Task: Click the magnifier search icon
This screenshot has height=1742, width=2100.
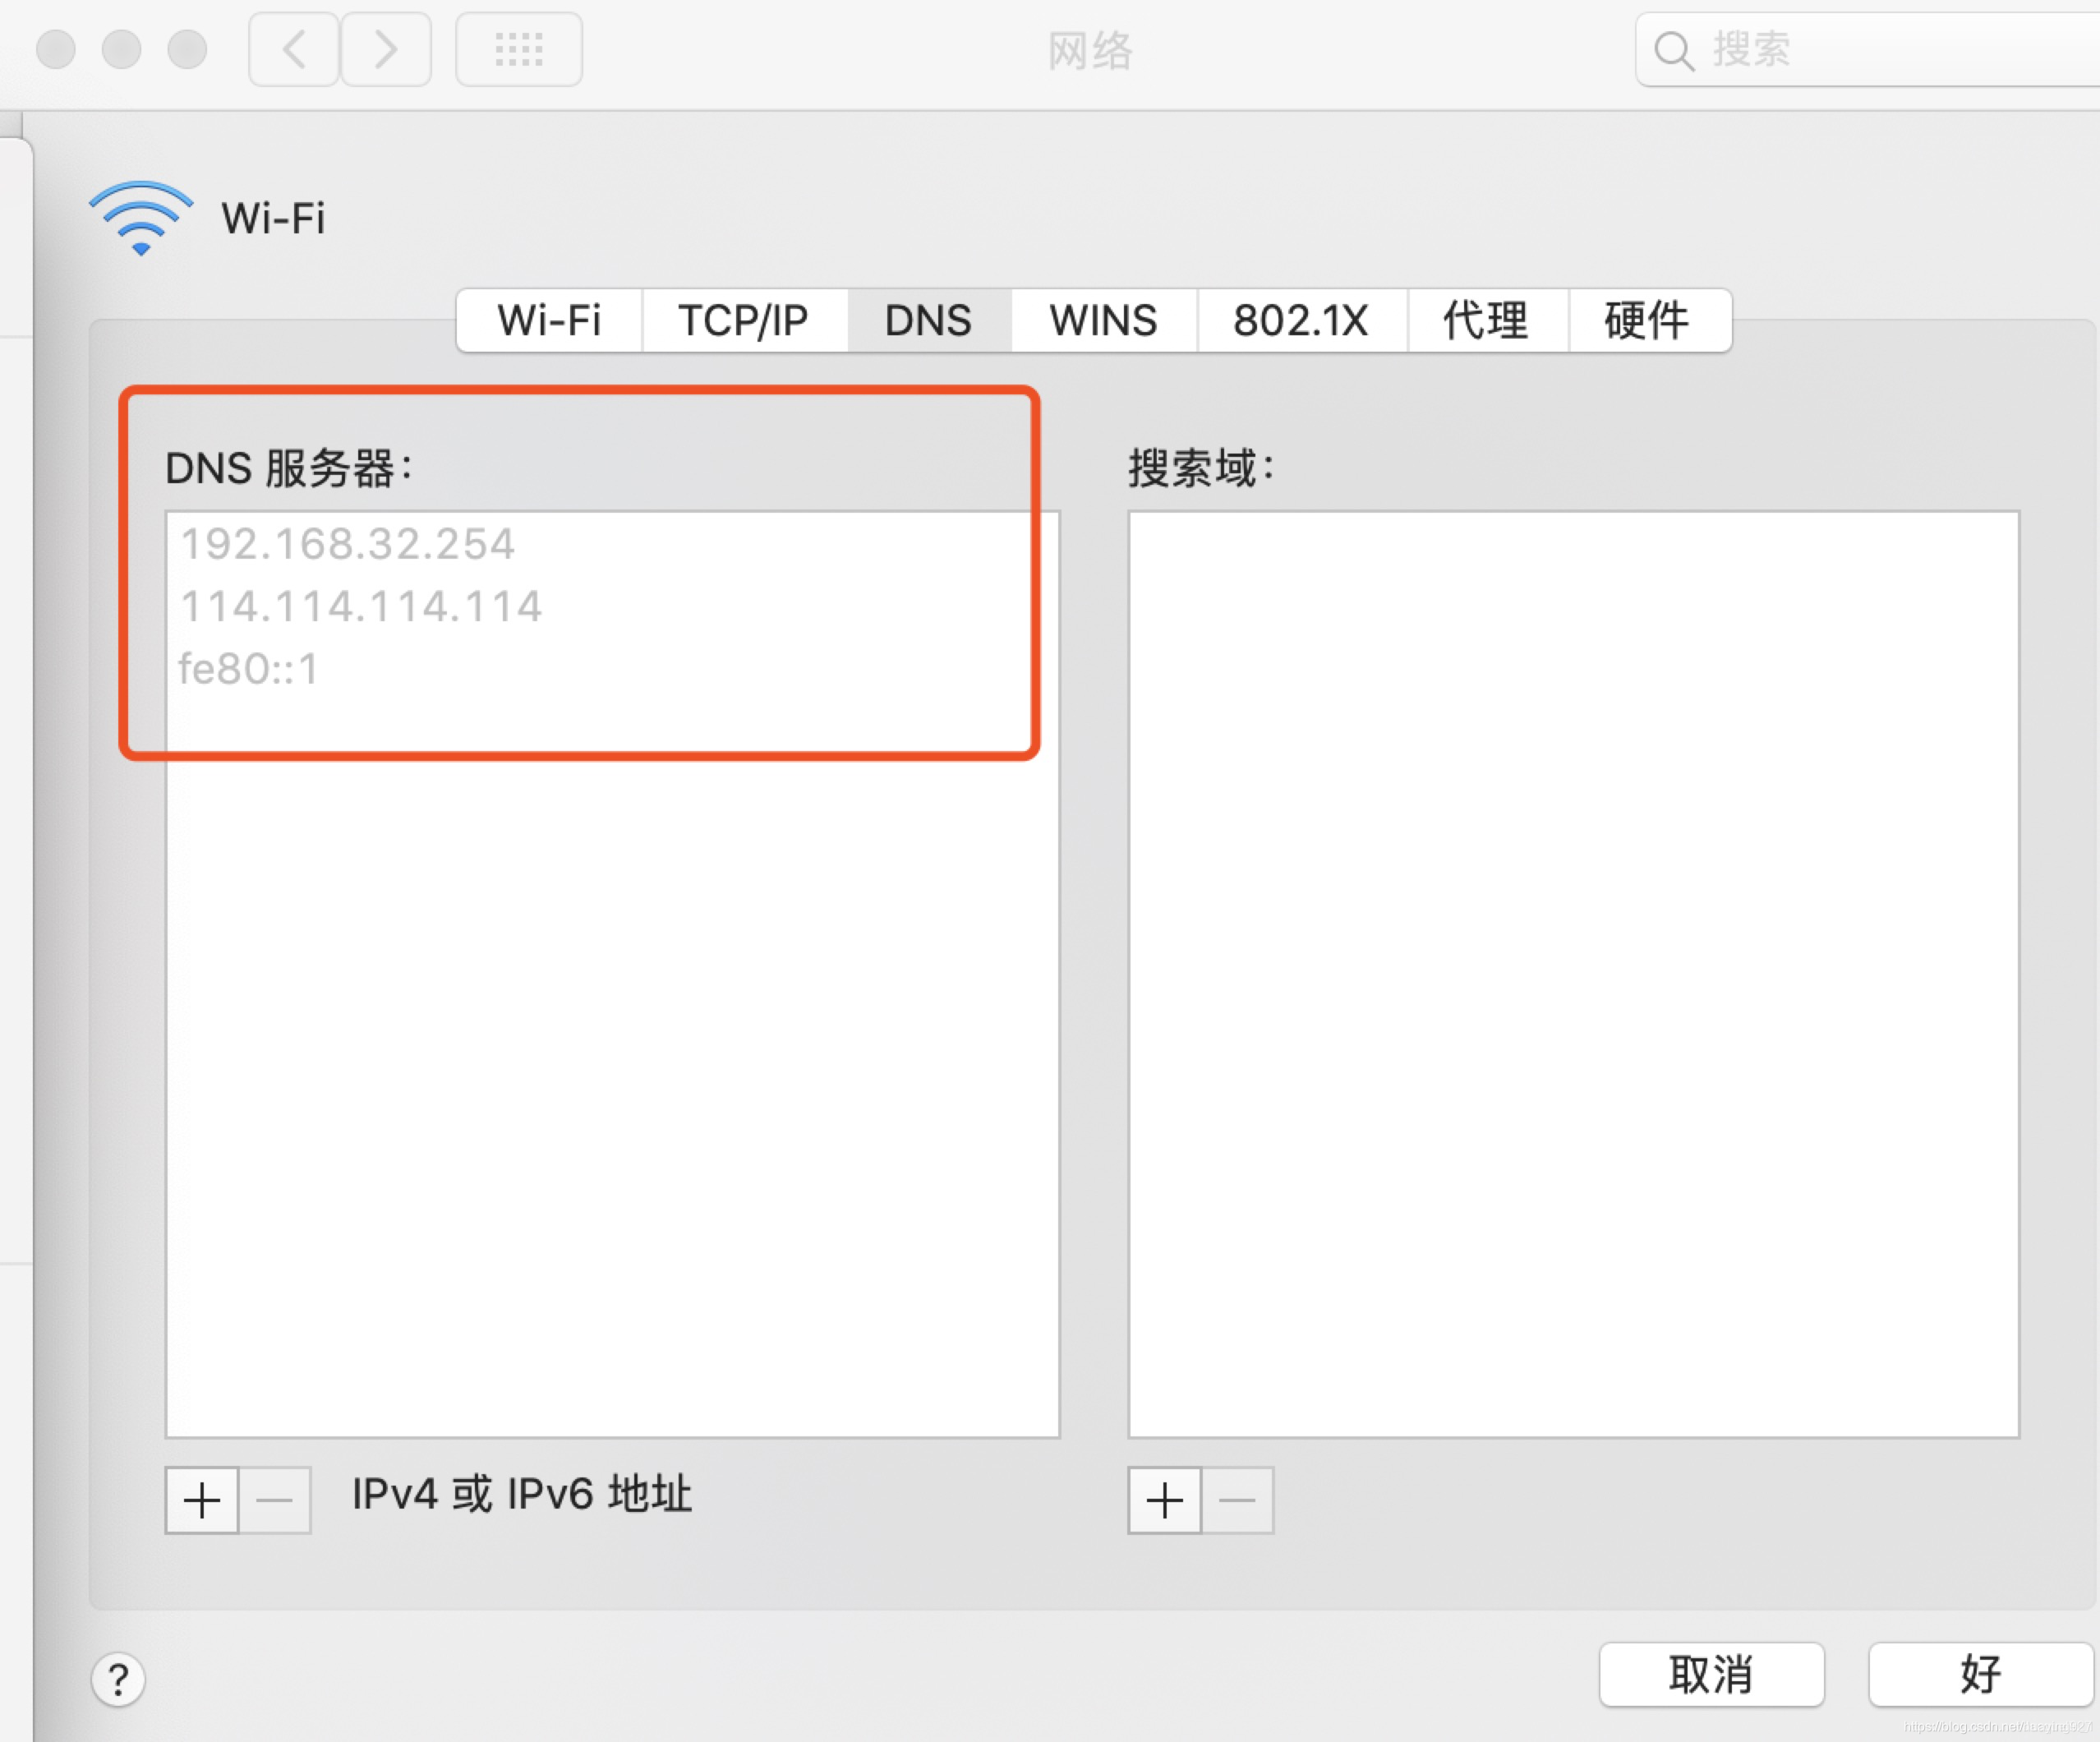Action: point(1673,50)
